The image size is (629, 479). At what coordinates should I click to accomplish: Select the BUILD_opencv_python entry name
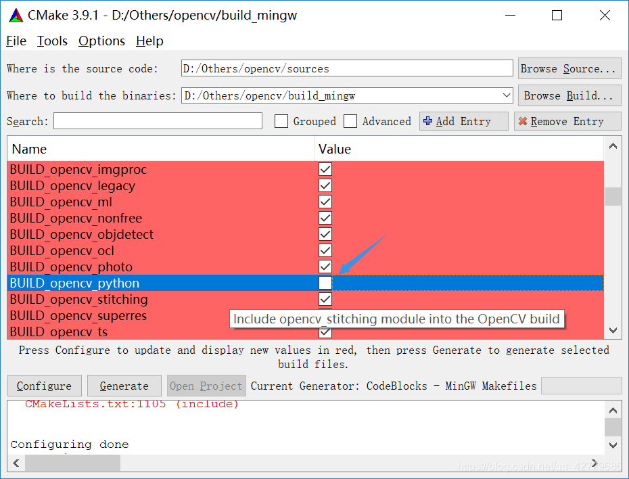74,283
